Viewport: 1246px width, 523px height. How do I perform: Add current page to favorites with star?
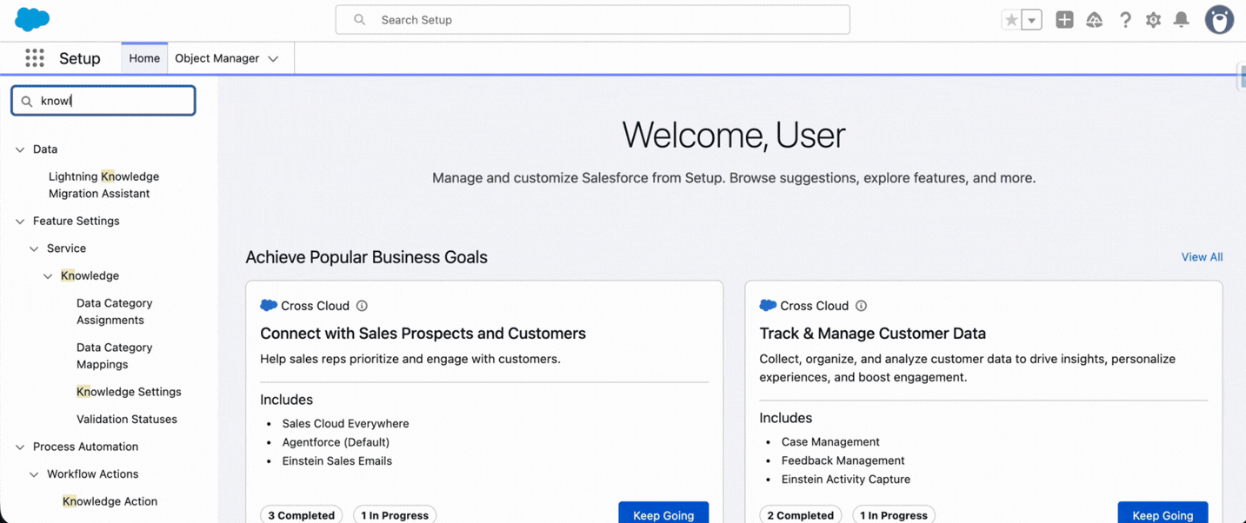pos(1011,20)
